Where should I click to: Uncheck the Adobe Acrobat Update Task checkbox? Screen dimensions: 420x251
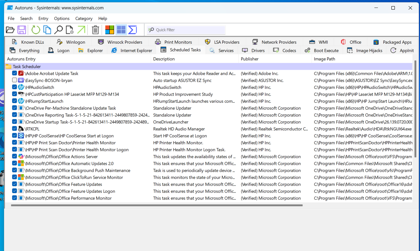tap(15, 73)
